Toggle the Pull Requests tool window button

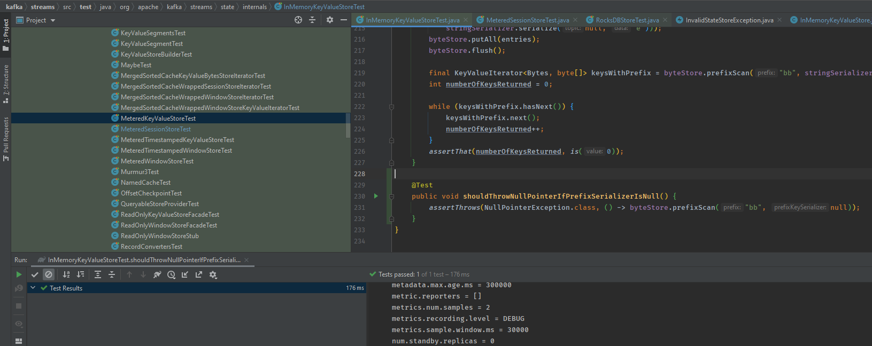coord(5,139)
